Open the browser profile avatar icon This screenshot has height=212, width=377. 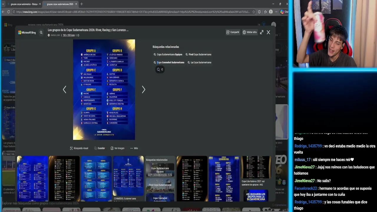tap(271, 12)
